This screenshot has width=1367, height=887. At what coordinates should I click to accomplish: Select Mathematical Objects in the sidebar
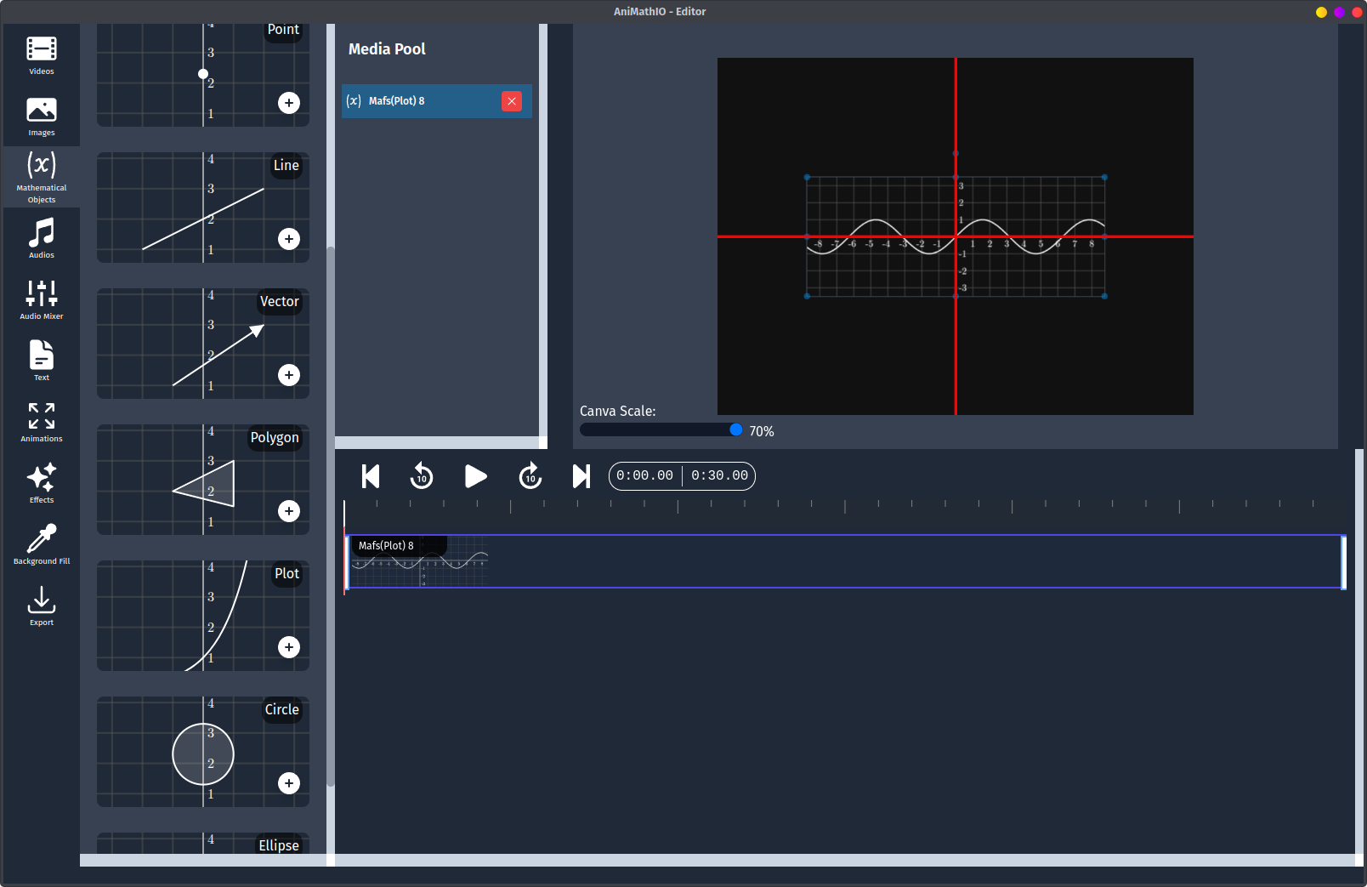[x=41, y=177]
